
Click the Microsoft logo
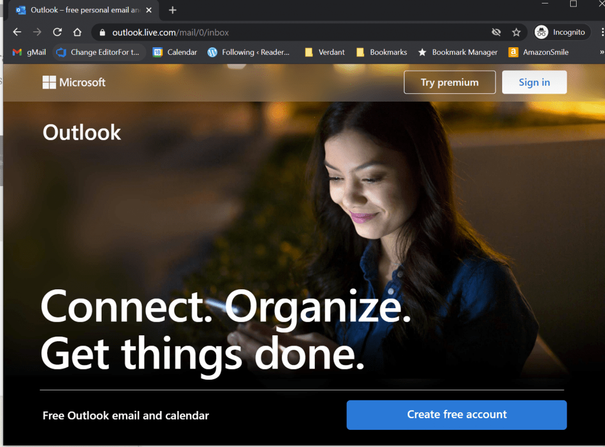(74, 83)
